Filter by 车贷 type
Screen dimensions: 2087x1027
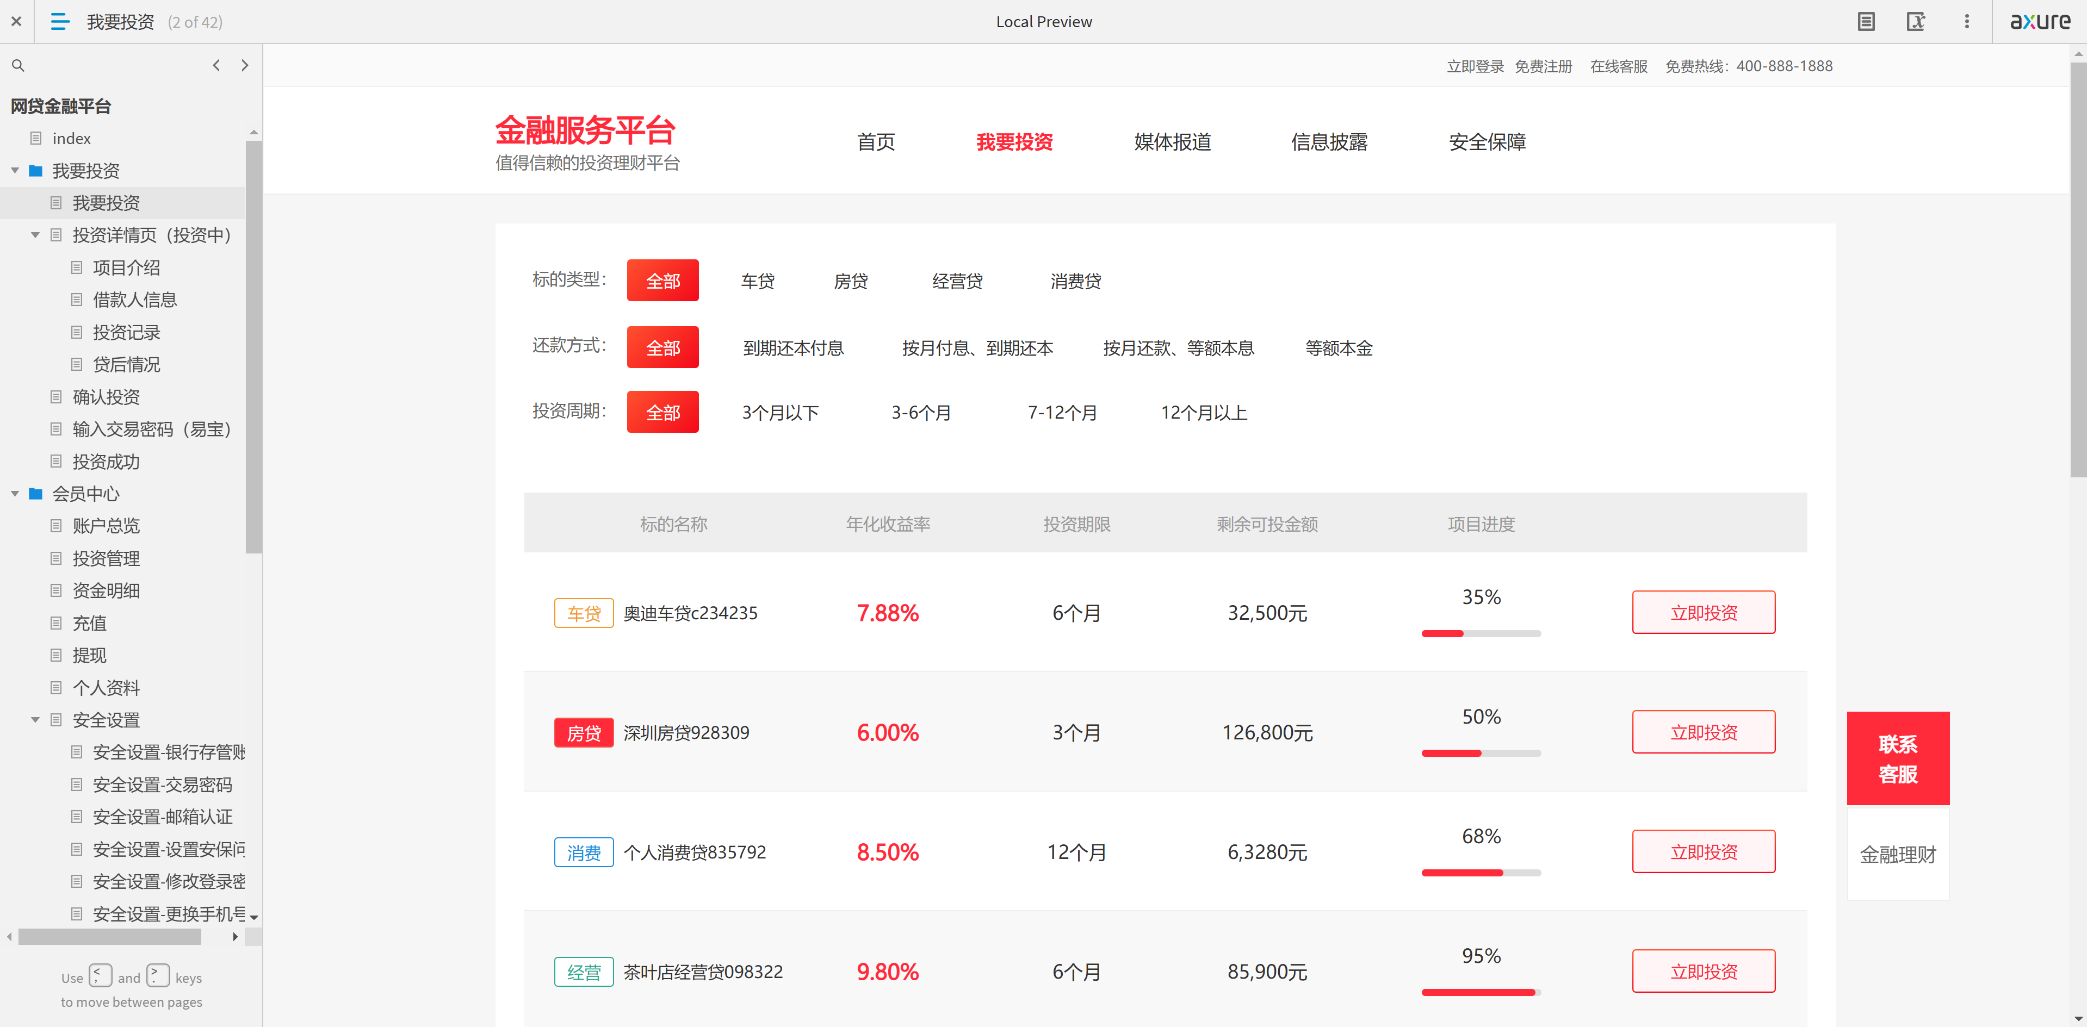point(758,281)
